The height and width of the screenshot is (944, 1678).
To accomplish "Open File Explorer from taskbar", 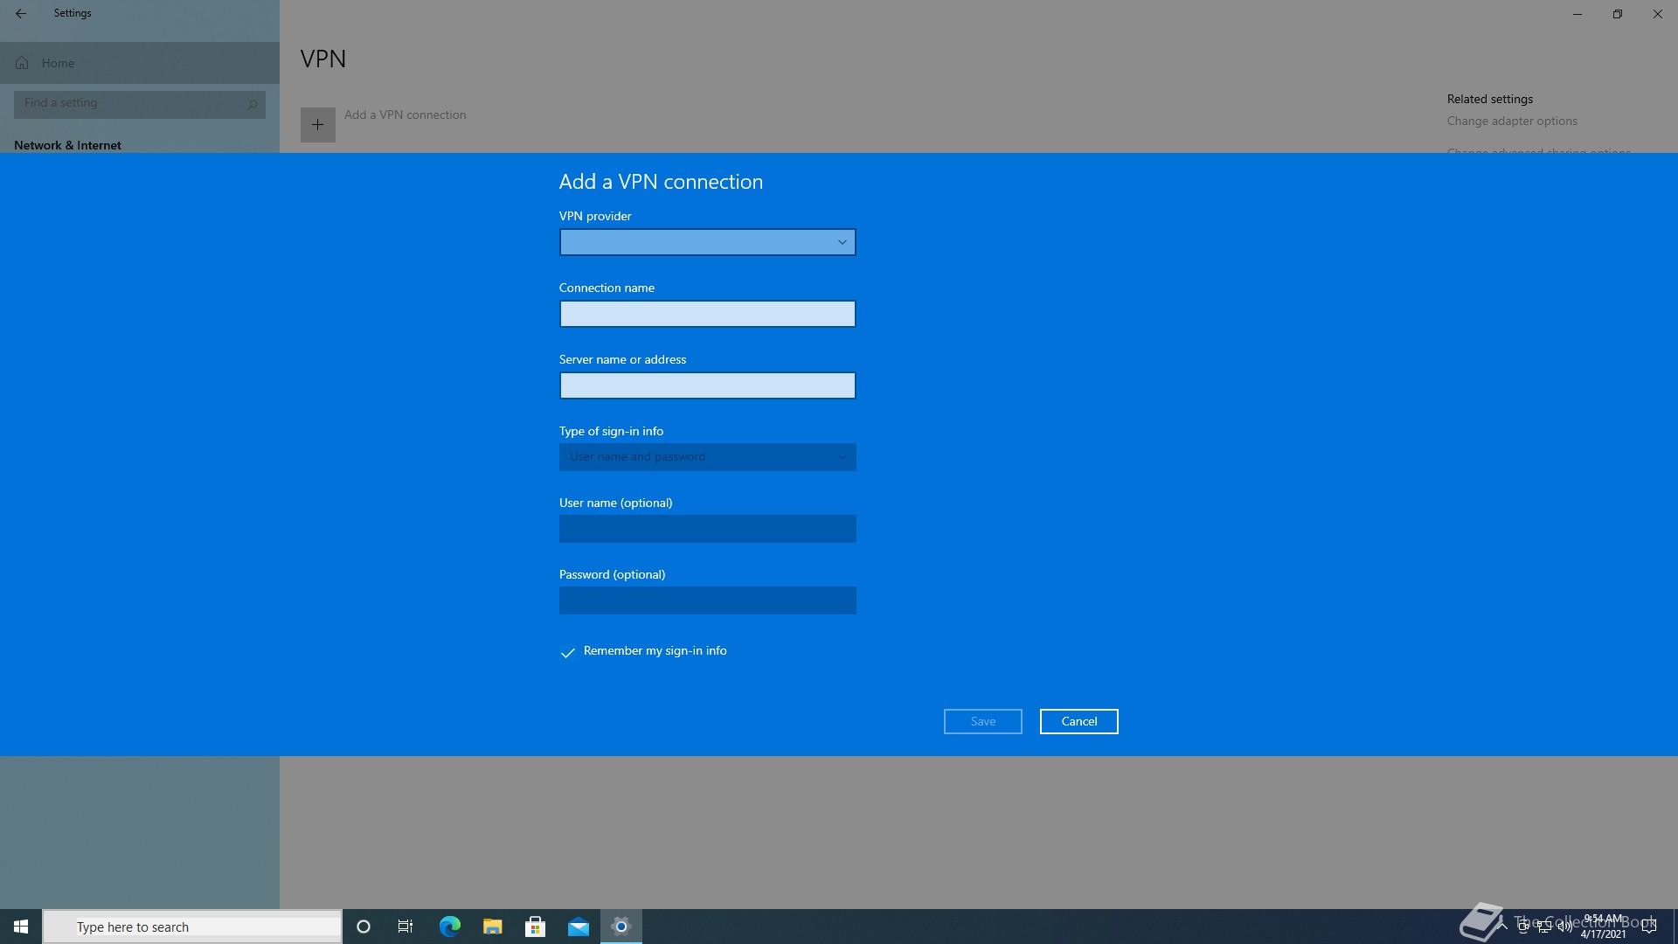I will 492,927.
